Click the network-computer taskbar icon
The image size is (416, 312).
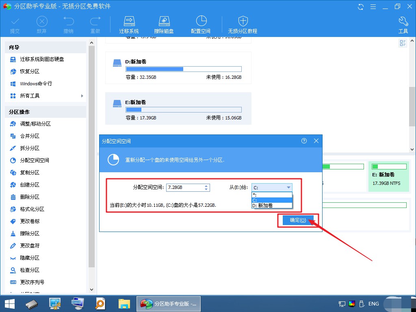pyautogui.click(x=55, y=304)
